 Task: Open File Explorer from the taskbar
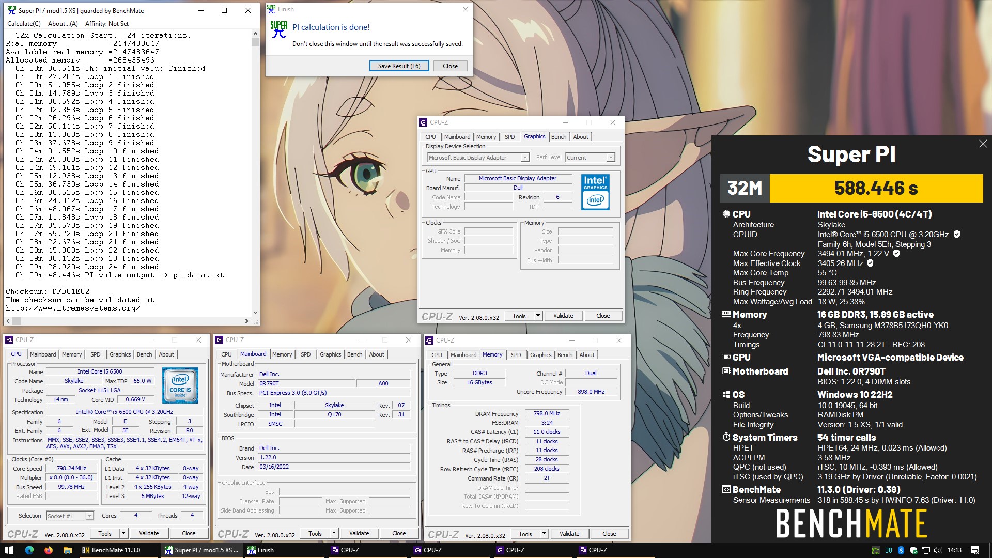coord(67,550)
